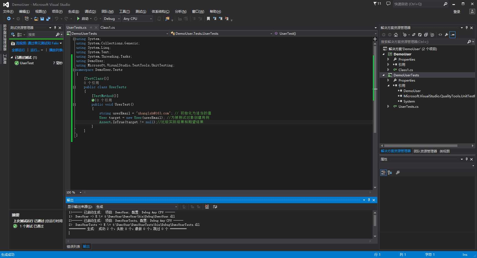Switch to the 类视图 tab

coord(445,151)
